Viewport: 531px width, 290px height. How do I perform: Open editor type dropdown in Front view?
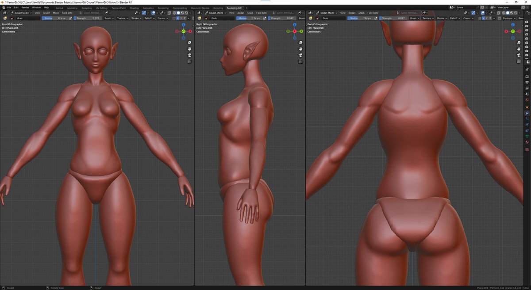(5, 13)
